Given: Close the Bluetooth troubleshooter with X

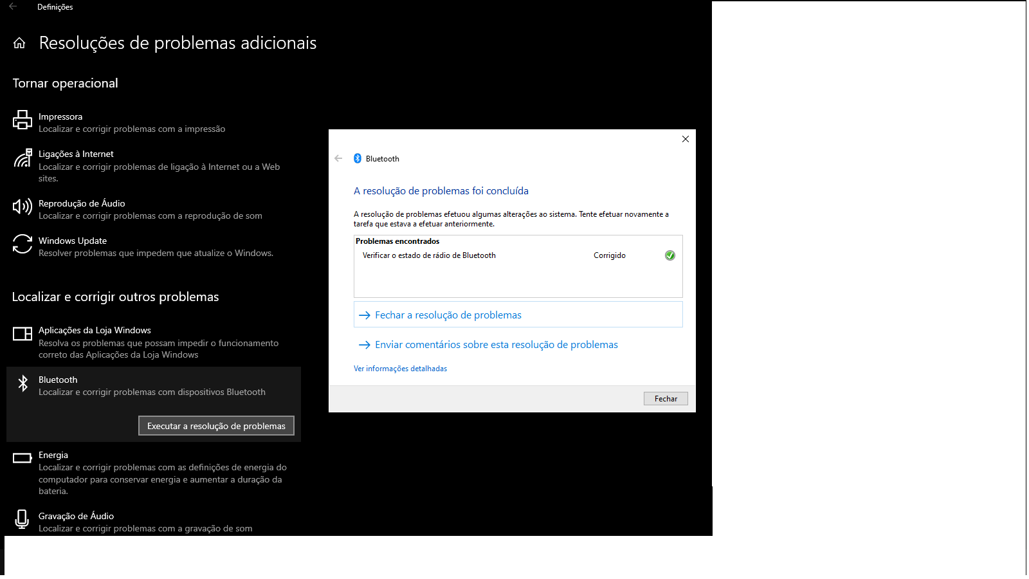Looking at the screenshot, I should pyautogui.click(x=686, y=139).
